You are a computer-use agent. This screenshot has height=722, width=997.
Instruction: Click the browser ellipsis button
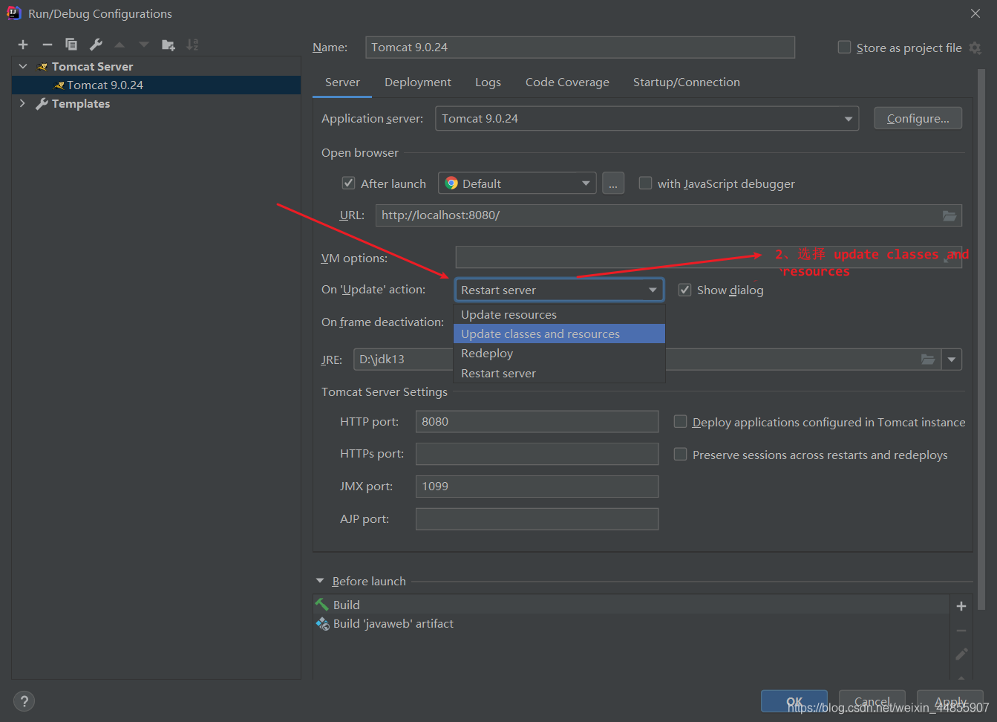point(613,183)
